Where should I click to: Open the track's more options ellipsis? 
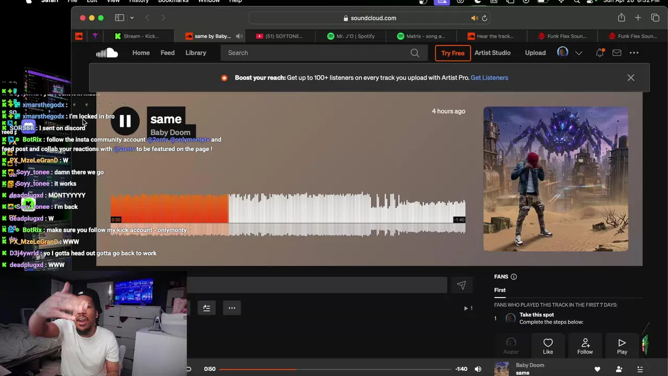coord(232,308)
